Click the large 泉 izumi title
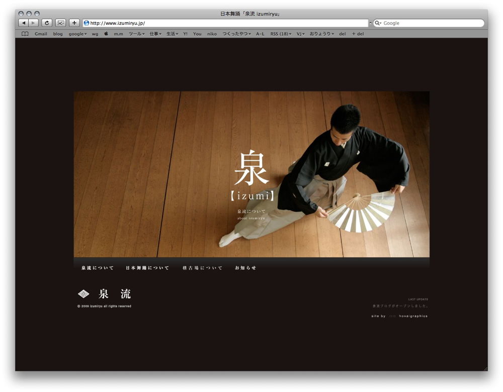503x392 pixels. point(252,176)
